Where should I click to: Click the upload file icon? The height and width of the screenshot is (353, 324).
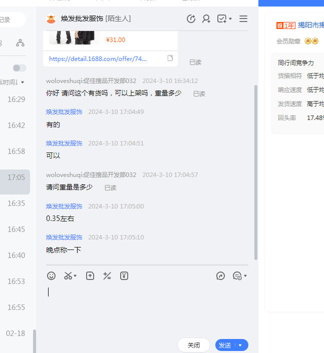click(90, 275)
